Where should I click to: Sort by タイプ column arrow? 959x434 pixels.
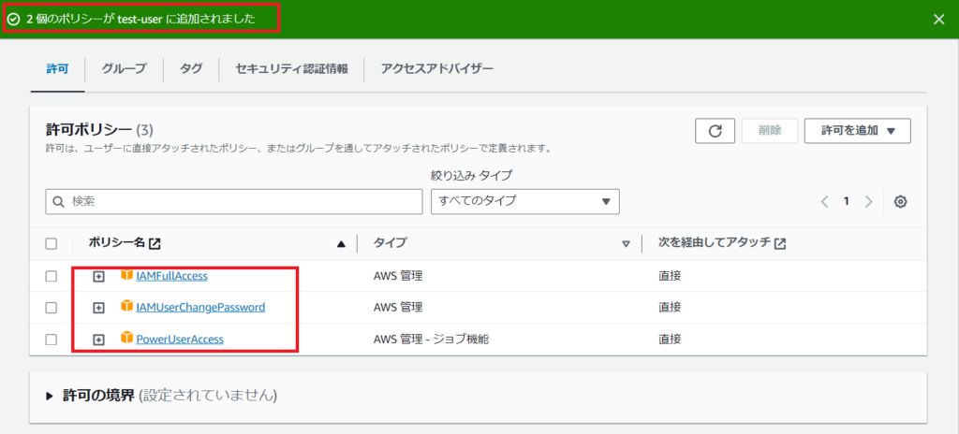point(626,244)
